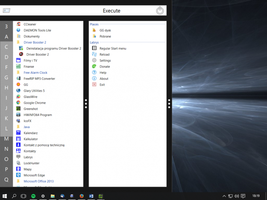This screenshot has width=267, height=200.
Task: Click the Greenshot icon in list
Action: [x=18, y=109]
